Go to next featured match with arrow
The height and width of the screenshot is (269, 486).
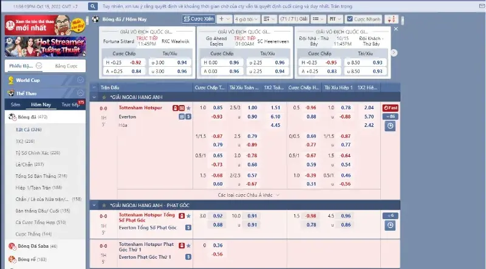coord(394,53)
